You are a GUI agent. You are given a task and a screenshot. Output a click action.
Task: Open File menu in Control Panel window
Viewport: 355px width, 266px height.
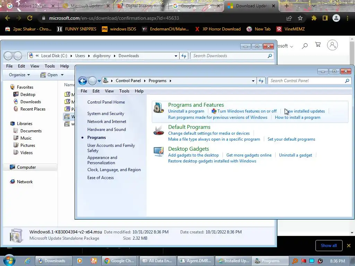84,91
